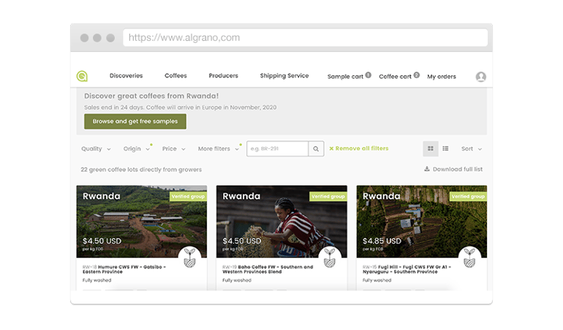Go to My orders
563x330 pixels.
442,77
